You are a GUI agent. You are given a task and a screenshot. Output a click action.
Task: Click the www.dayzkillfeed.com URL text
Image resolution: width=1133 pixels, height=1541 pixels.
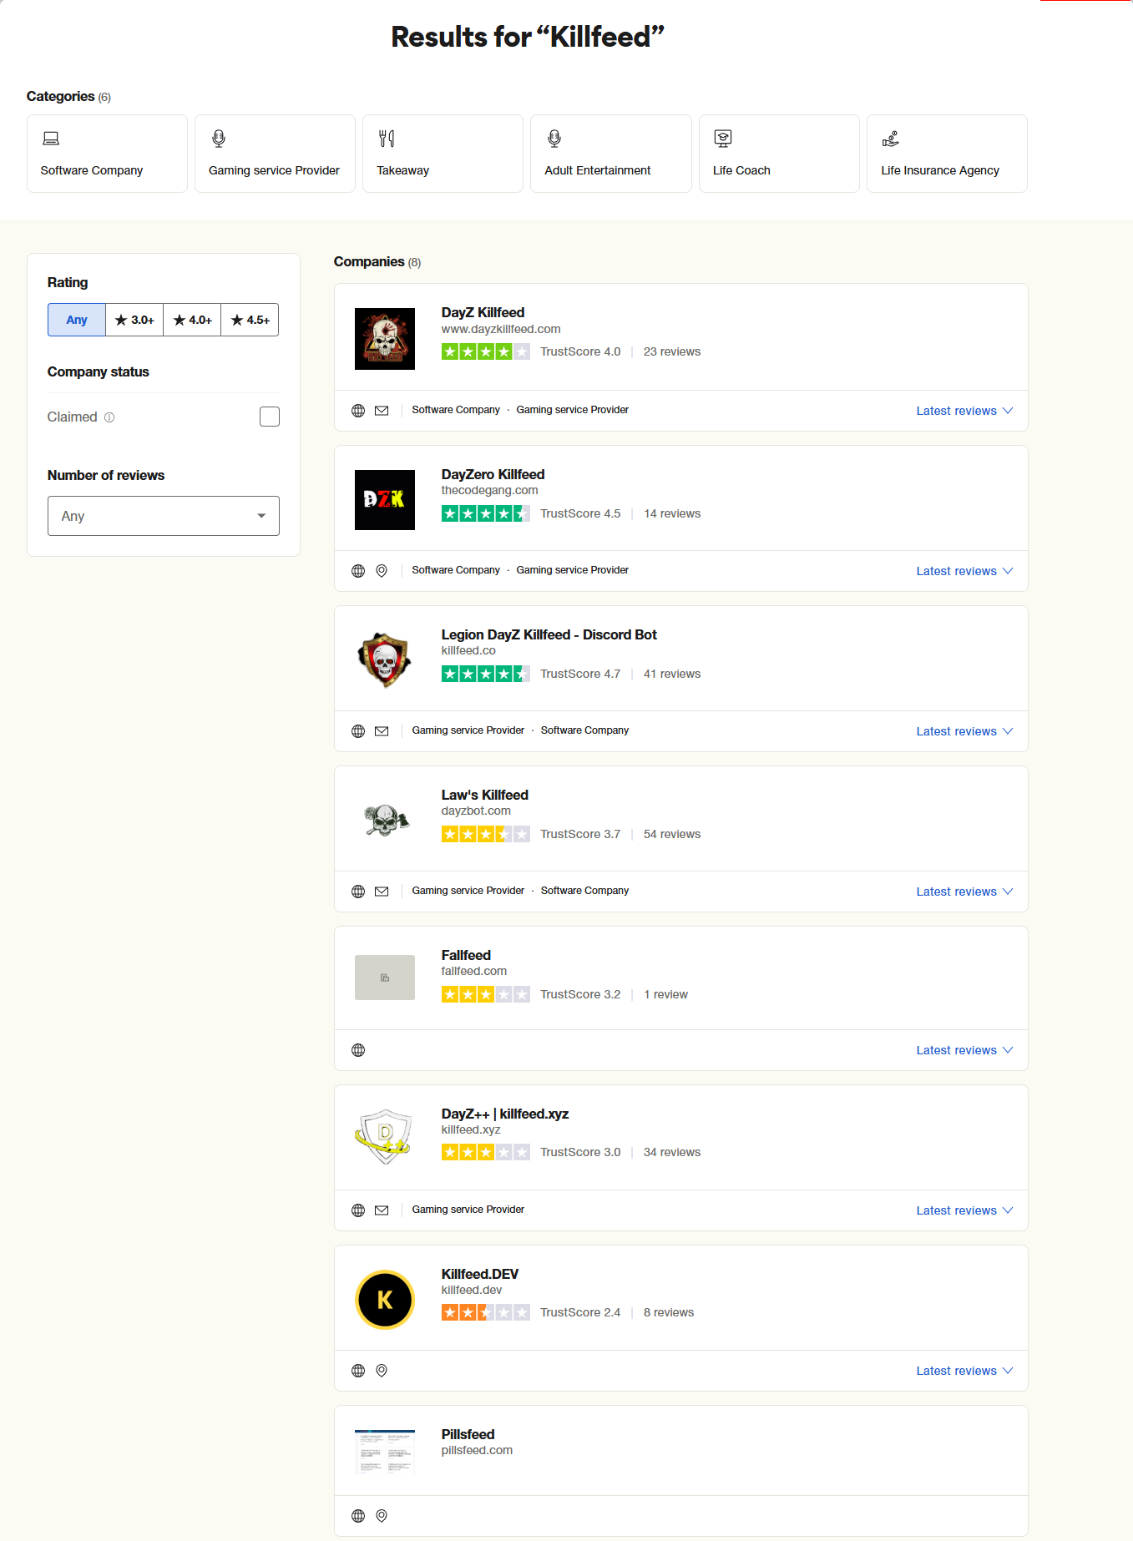point(501,330)
